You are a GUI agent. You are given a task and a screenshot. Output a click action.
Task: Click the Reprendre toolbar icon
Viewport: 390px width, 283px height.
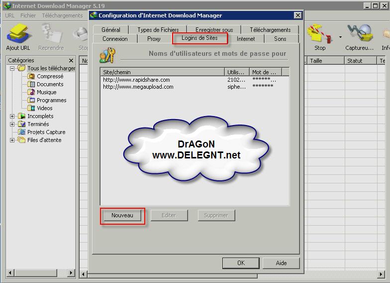coord(51,34)
